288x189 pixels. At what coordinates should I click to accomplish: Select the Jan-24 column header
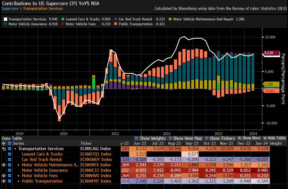coord(261,143)
